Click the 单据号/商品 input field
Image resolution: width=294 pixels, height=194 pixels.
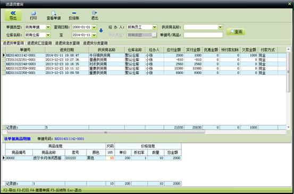(x=203, y=35)
